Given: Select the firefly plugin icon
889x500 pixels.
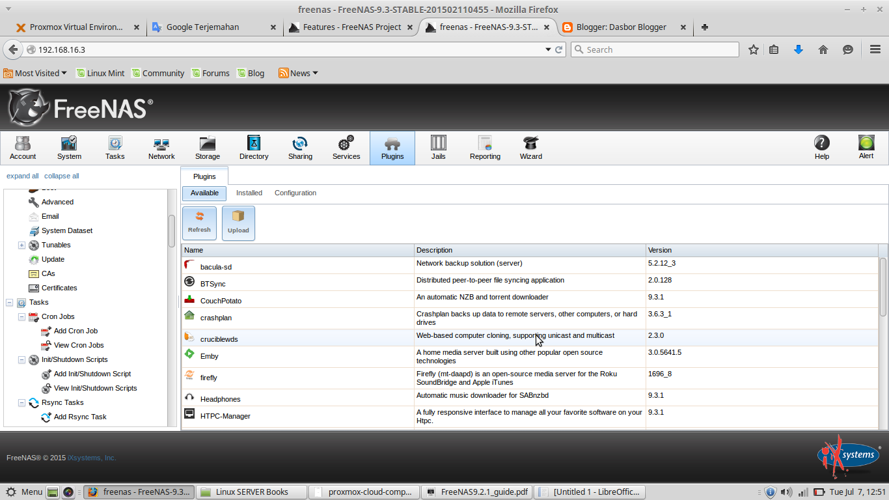Looking at the screenshot, I should [189, 375].
